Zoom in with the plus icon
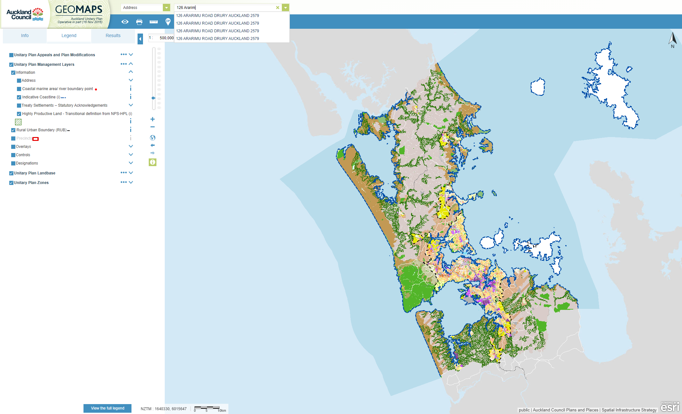The image size is (682, 414). click(153, 119)
